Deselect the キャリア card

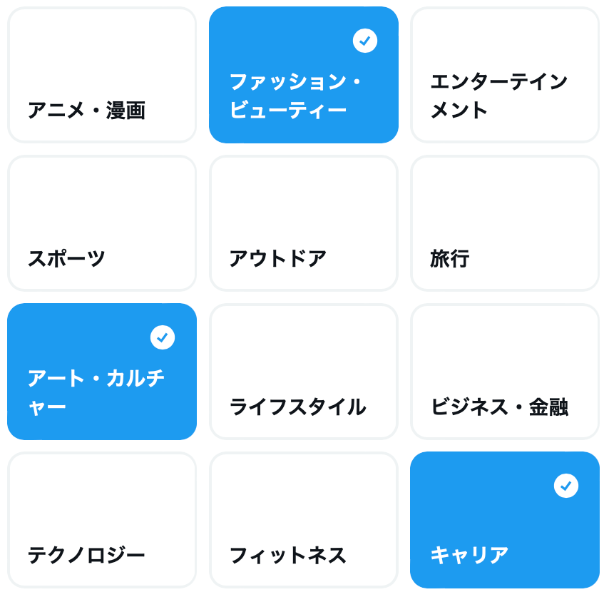(505, 520)
